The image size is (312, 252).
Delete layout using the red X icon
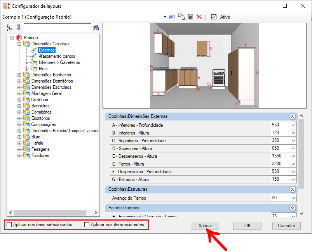(199, 17)
